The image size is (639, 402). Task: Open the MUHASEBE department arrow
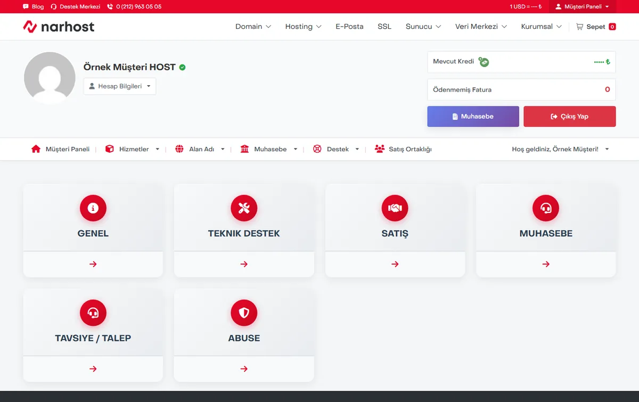(x=546, y=264)
